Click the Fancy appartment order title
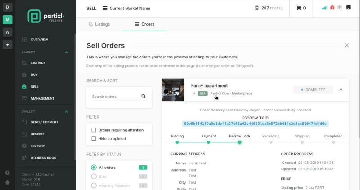 pos(209,86)
